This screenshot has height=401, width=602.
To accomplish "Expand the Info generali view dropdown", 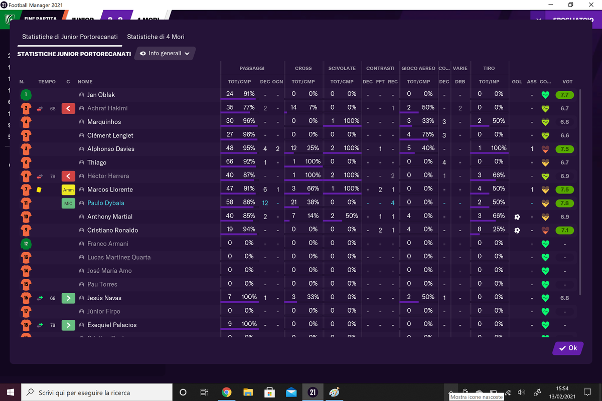I will pos(165,53).
